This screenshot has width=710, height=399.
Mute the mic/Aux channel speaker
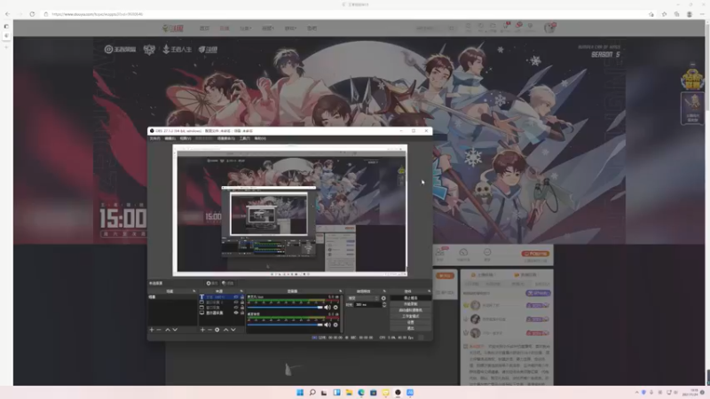coord(327,308)
